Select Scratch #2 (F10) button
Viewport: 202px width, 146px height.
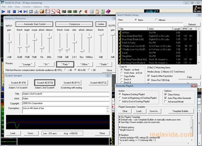coord(45,83)
